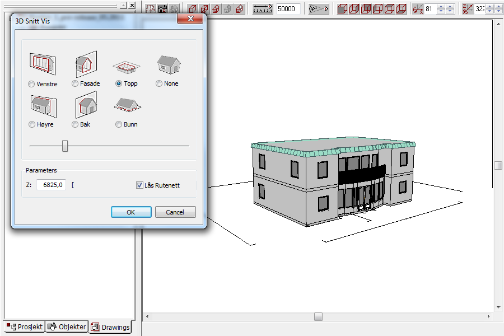Click the first up arrow beside value 81
The width and height of the screenshot is (504, 336).
pyautogui.click(x=441, y=7)
